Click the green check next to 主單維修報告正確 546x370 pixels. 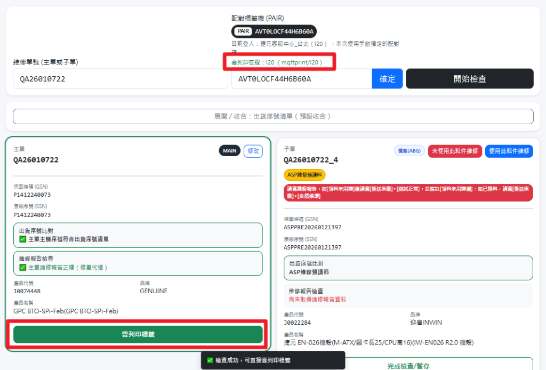pyautogui.click(x=22, y=267)
